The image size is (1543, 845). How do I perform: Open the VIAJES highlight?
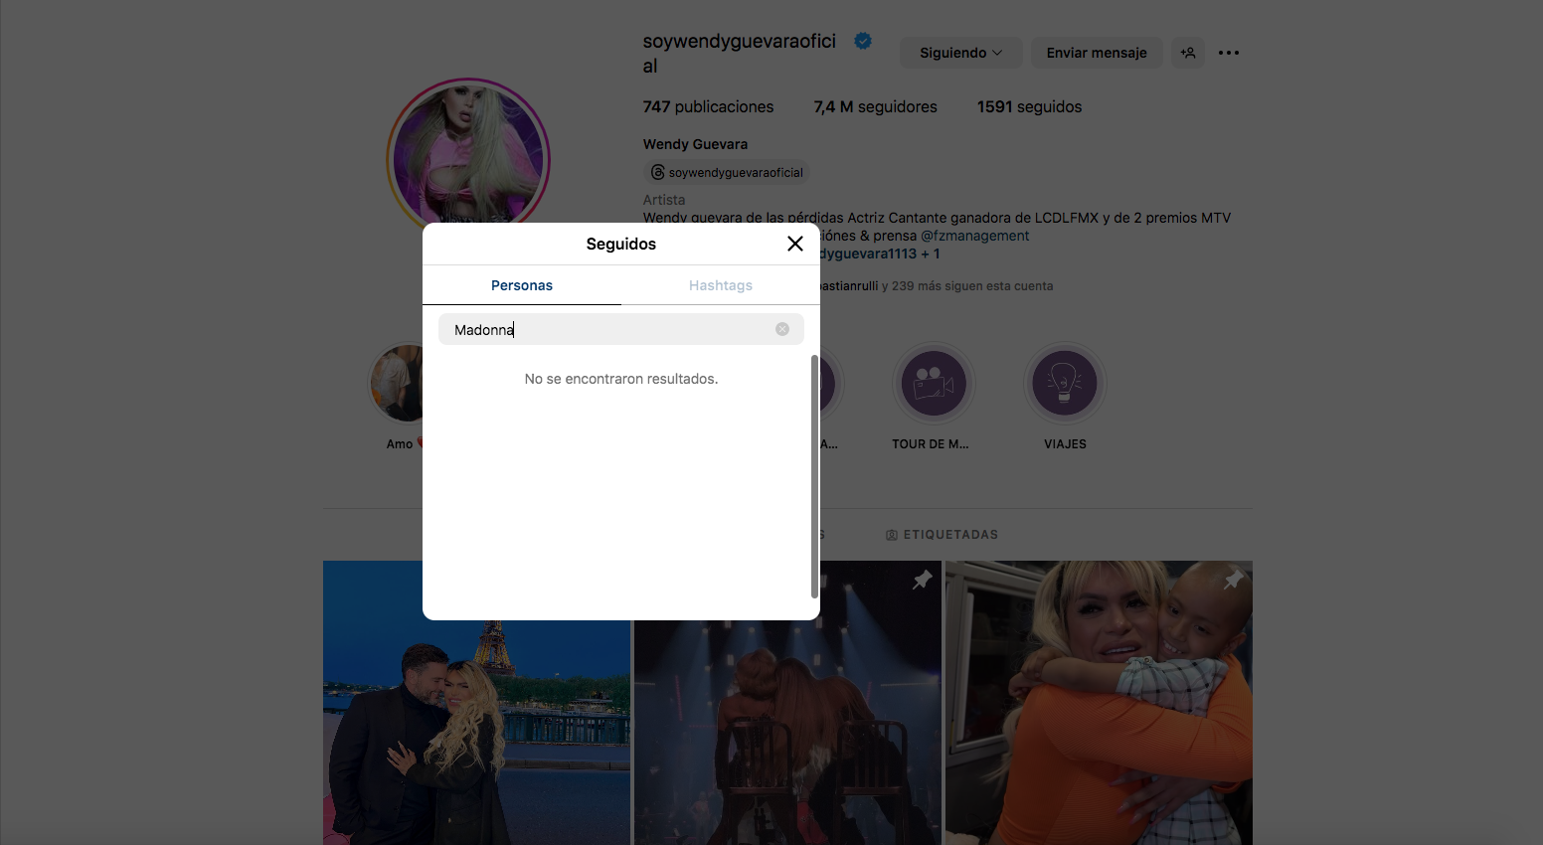[x=1065, y=383]
